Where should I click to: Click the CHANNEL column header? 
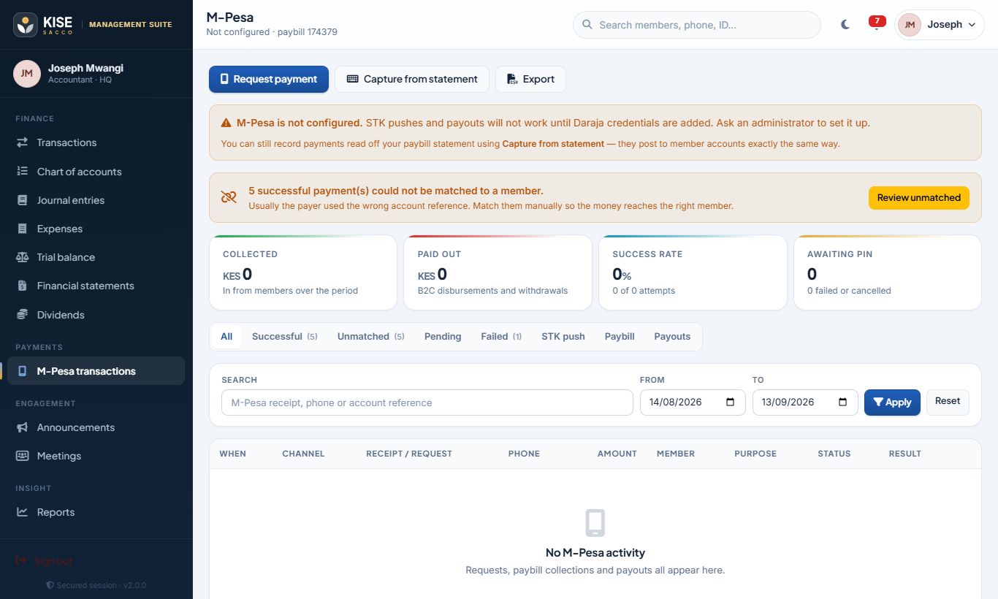pyautogui.click(x=303, y=454)
